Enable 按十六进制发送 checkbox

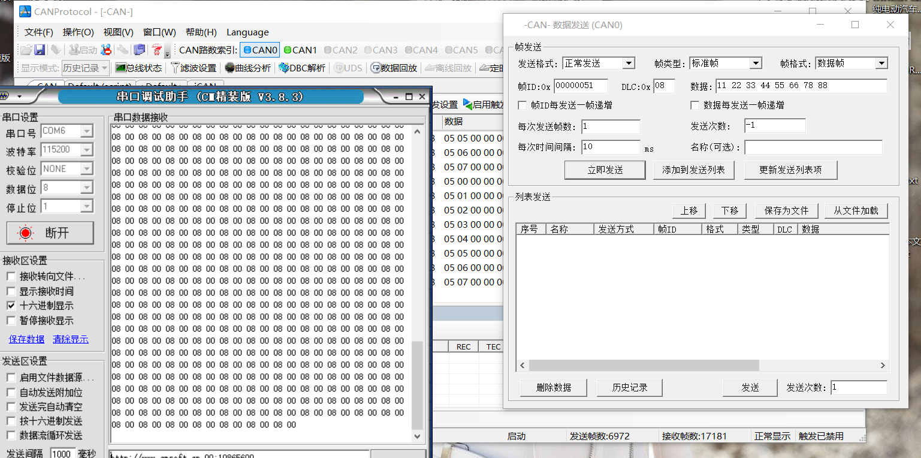[11, 421]
